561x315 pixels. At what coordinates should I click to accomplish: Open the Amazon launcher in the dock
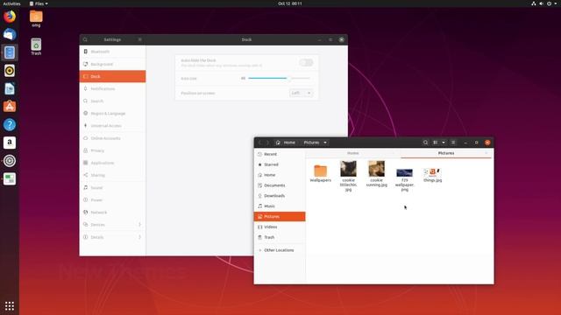tap(10, 143)
